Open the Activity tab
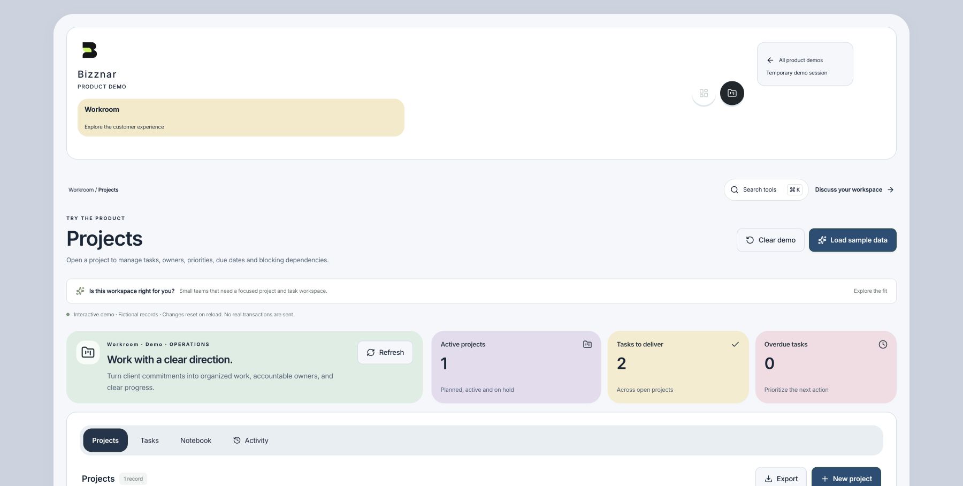963x486 pixels. [x=251, y=441]
